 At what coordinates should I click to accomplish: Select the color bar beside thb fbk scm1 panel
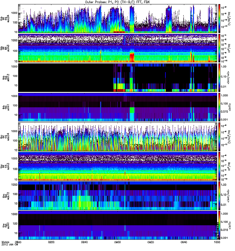coord(219,107)
